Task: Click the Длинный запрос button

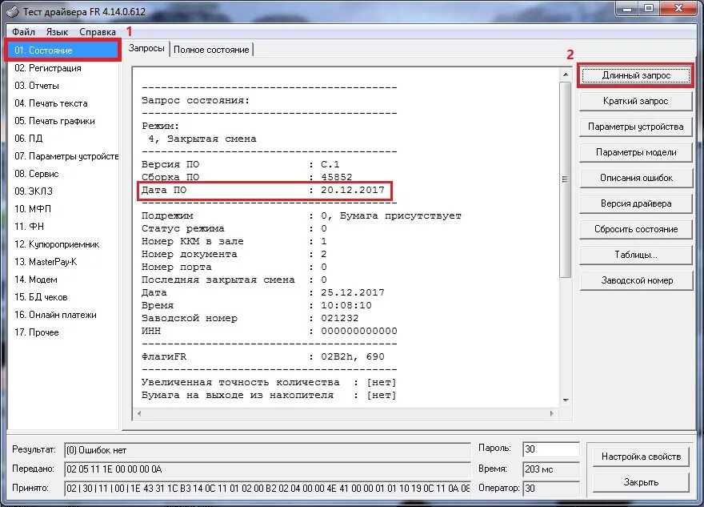Action: (x=636, y=75)
